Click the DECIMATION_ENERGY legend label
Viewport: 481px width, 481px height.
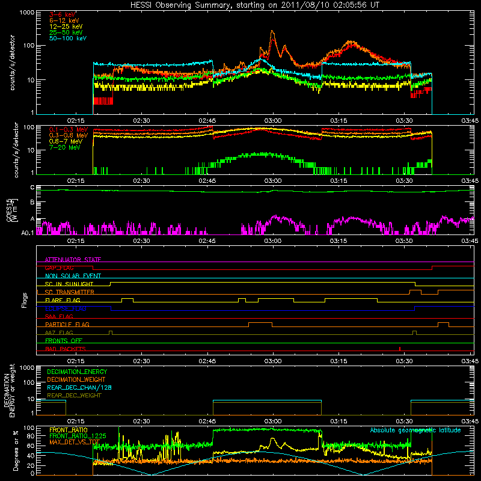[x=77, y=372]
